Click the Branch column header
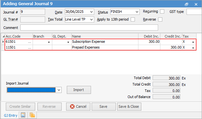The width and height of the screenshot is (202, 119). pyautogui.click(x=42, y=36)
